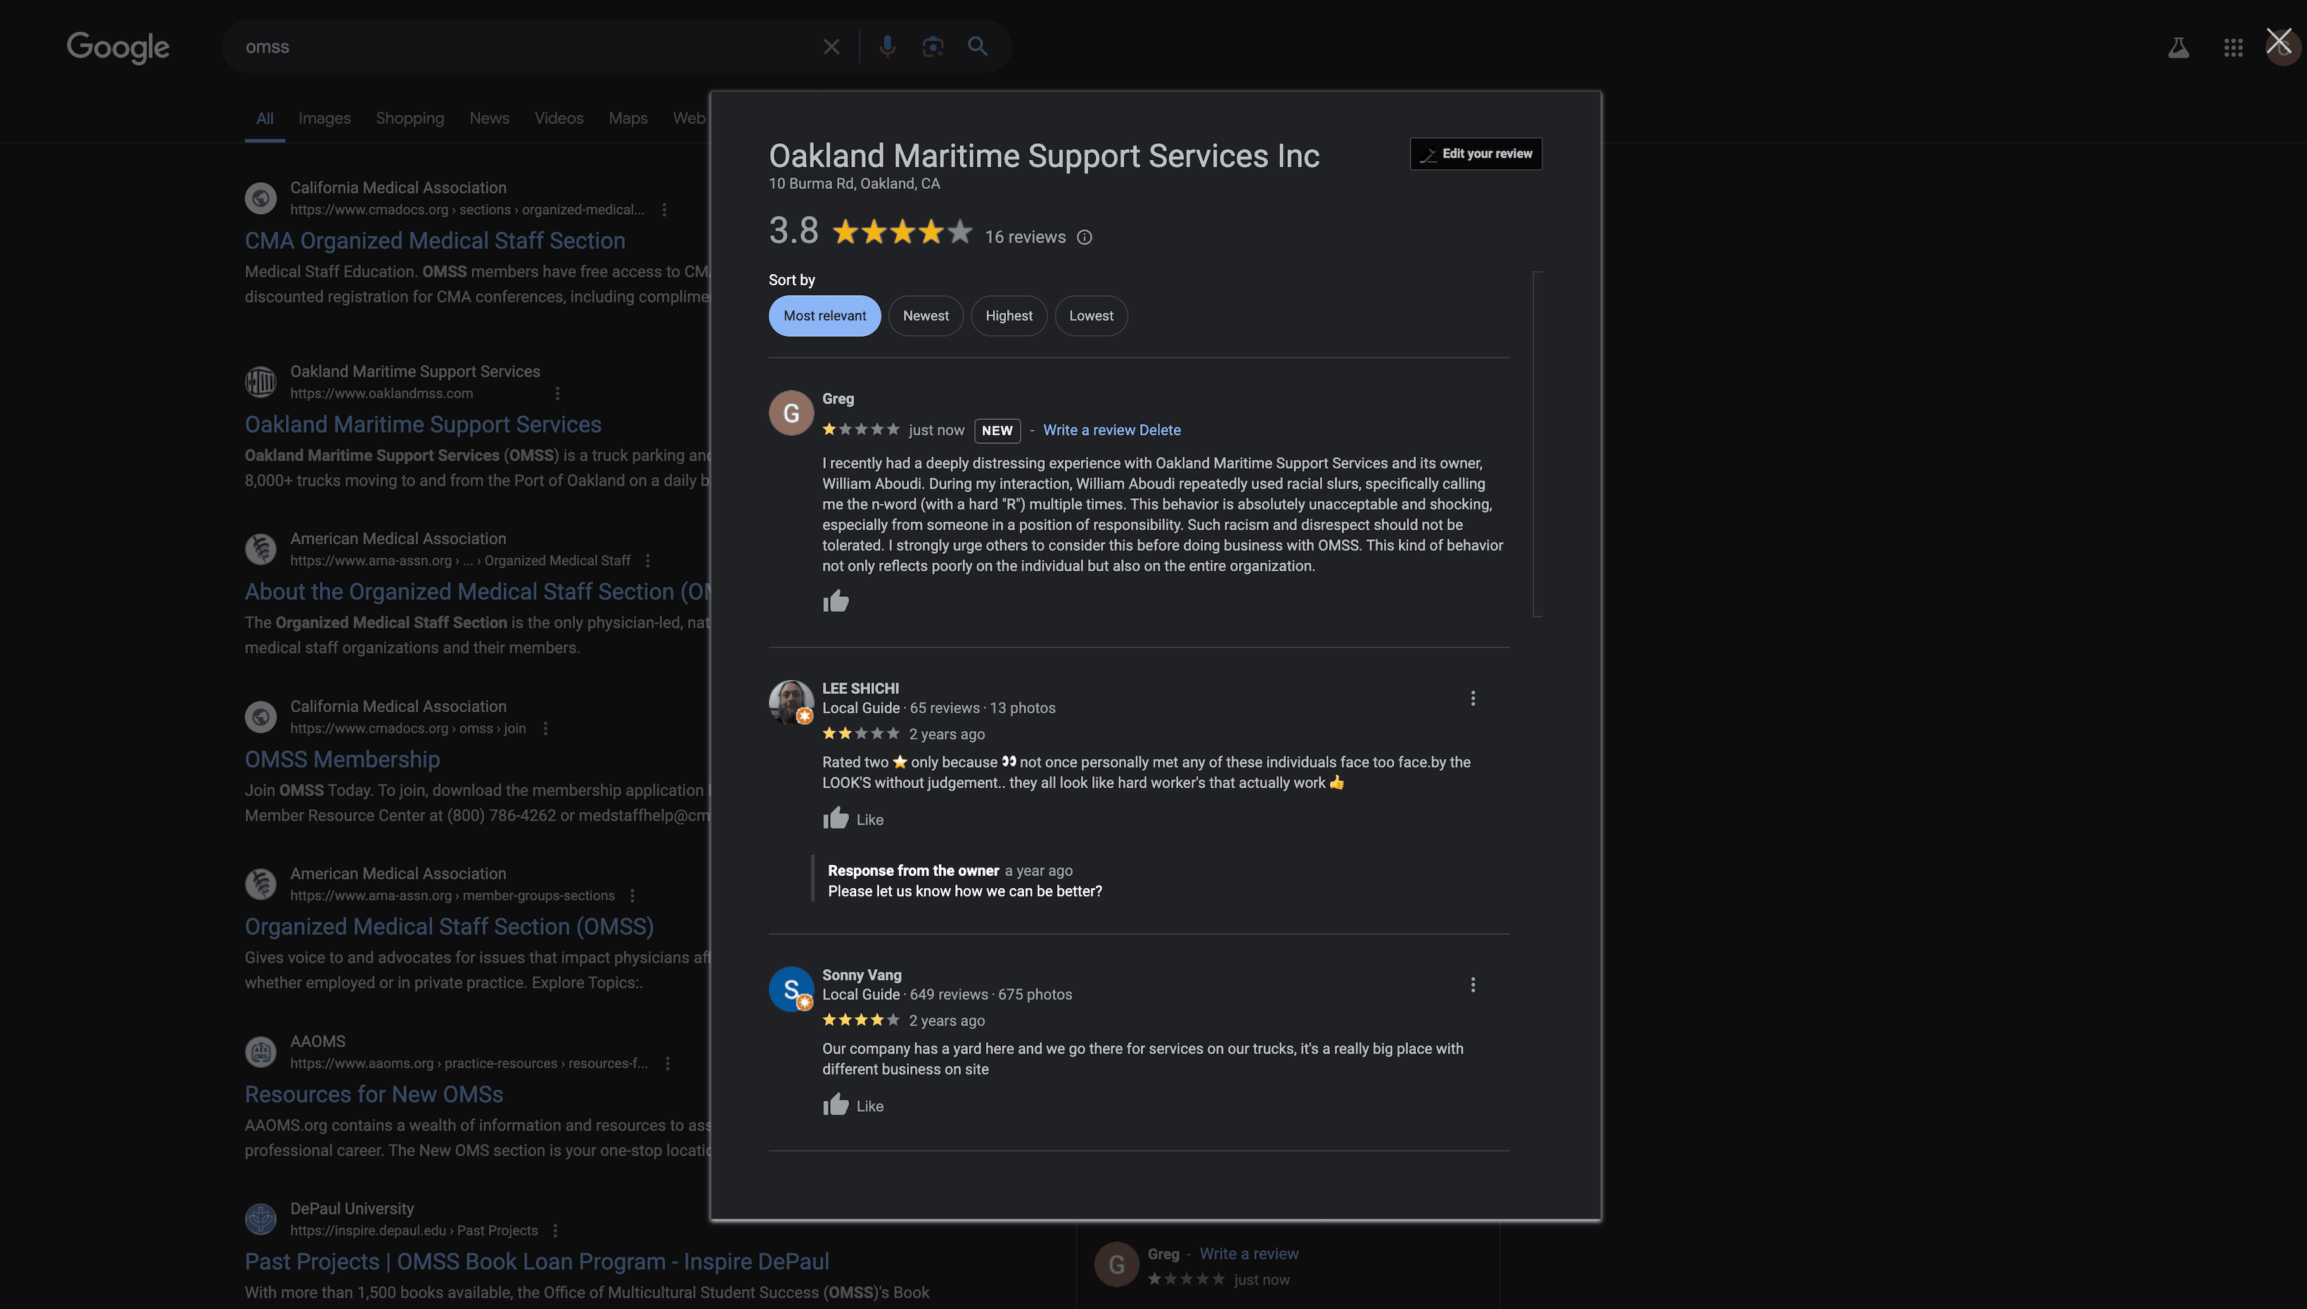This screenshot has height=1309, width=2307.
Task: Open About the Organized Medical Staff Section
Action: pos(477,592)
